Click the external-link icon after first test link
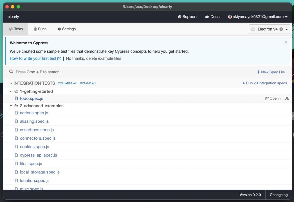294x202 pixels. [59, 58]
